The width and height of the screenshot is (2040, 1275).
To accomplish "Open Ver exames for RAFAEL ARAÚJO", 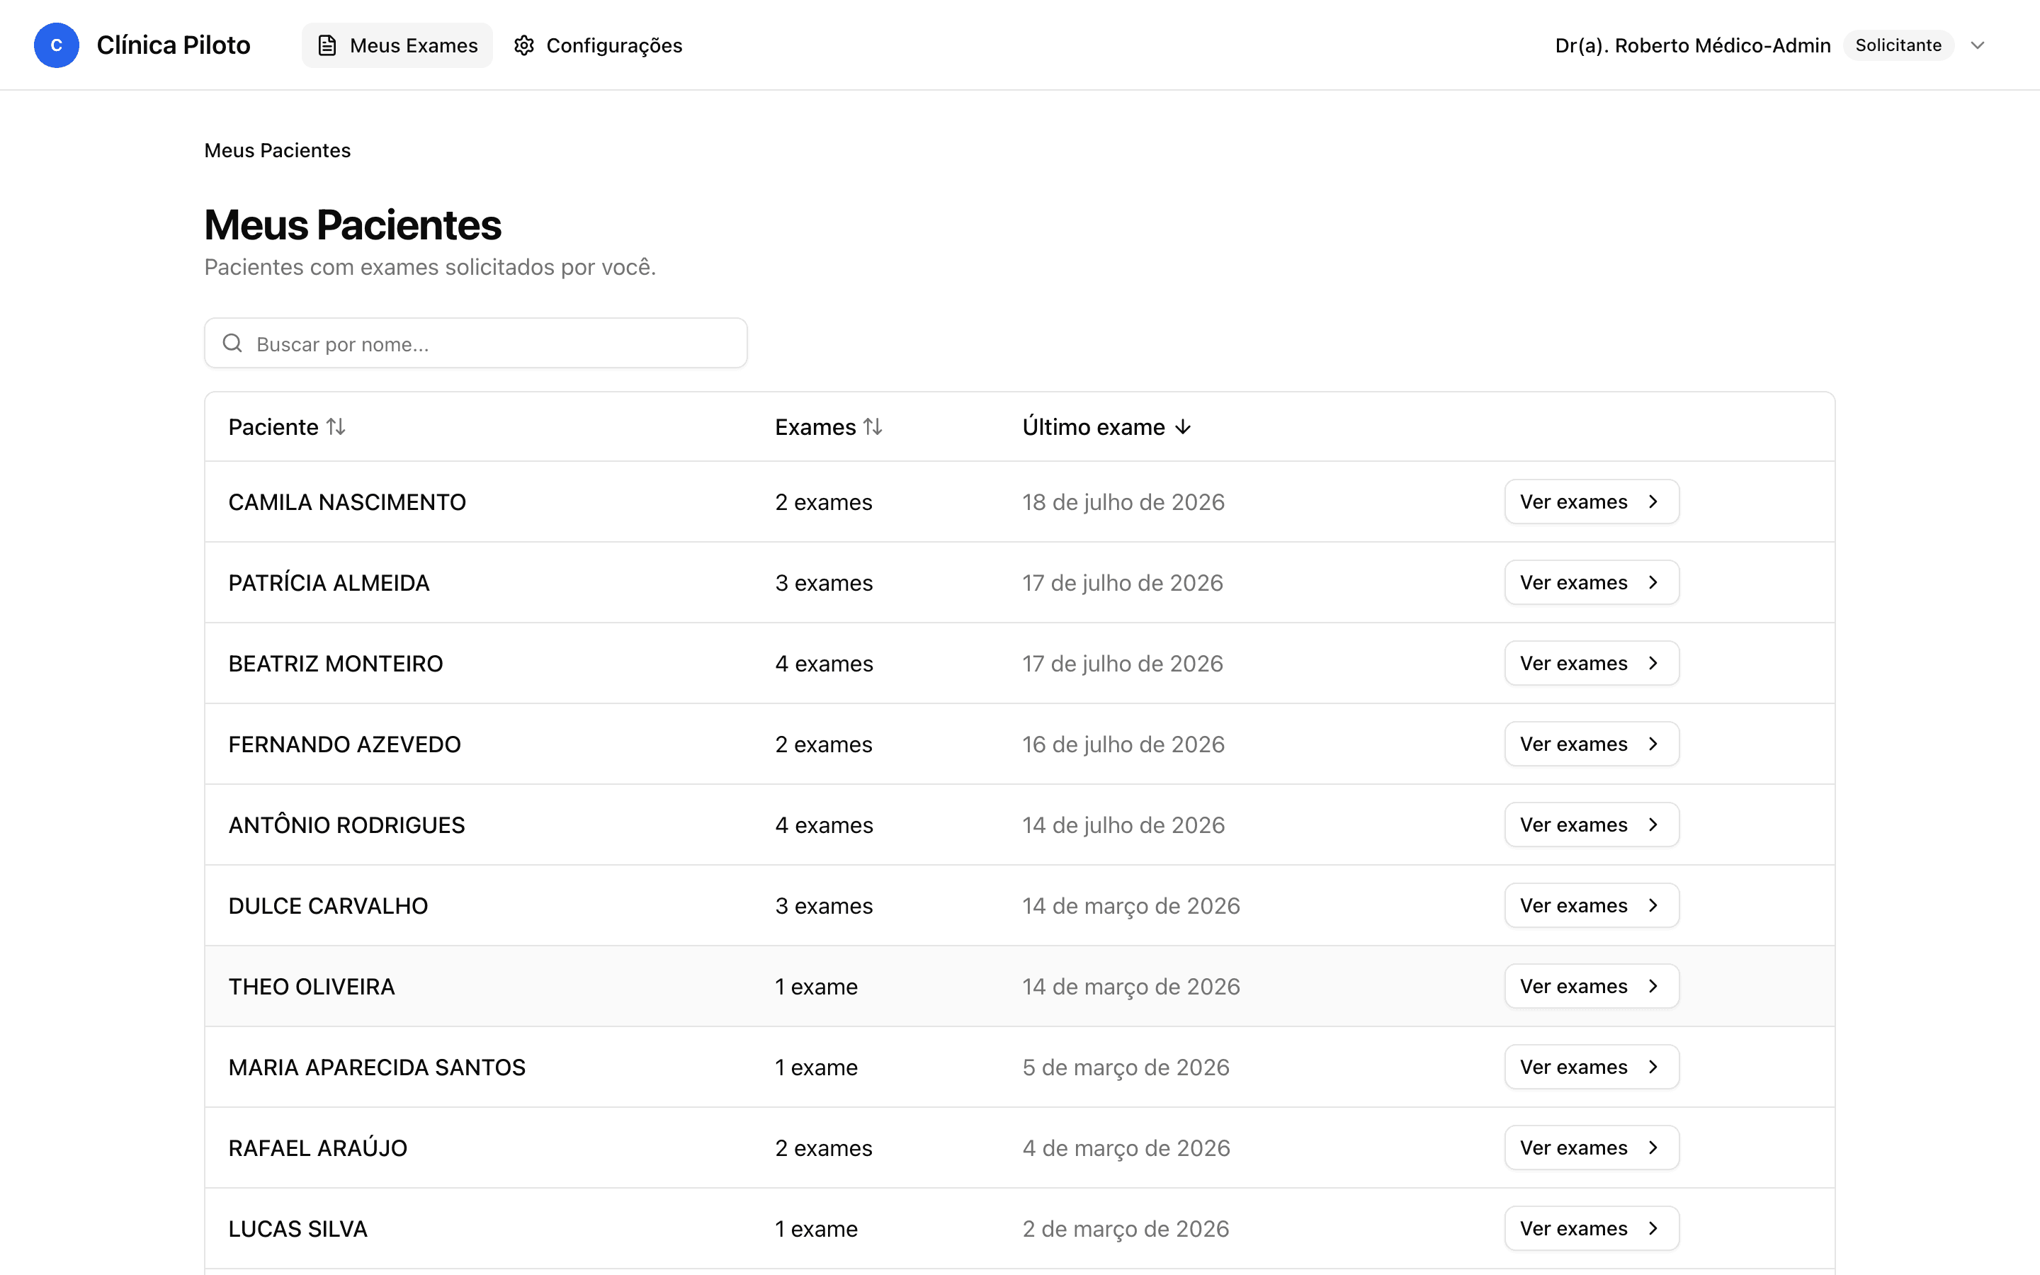I will pos(1592,1147).
